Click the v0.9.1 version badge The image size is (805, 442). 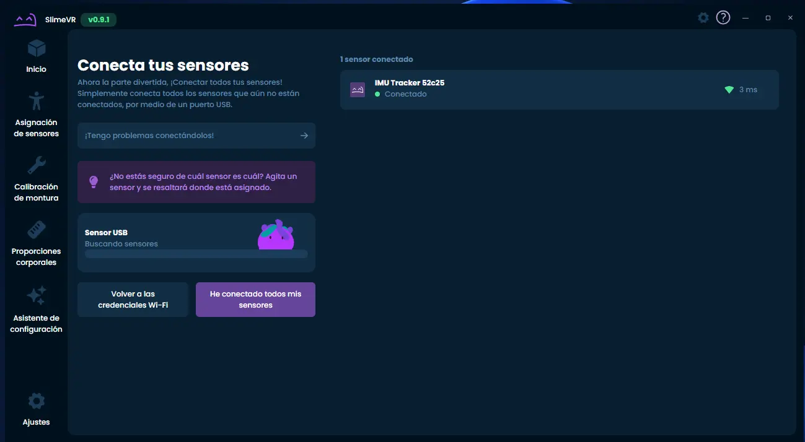[99, 20]
